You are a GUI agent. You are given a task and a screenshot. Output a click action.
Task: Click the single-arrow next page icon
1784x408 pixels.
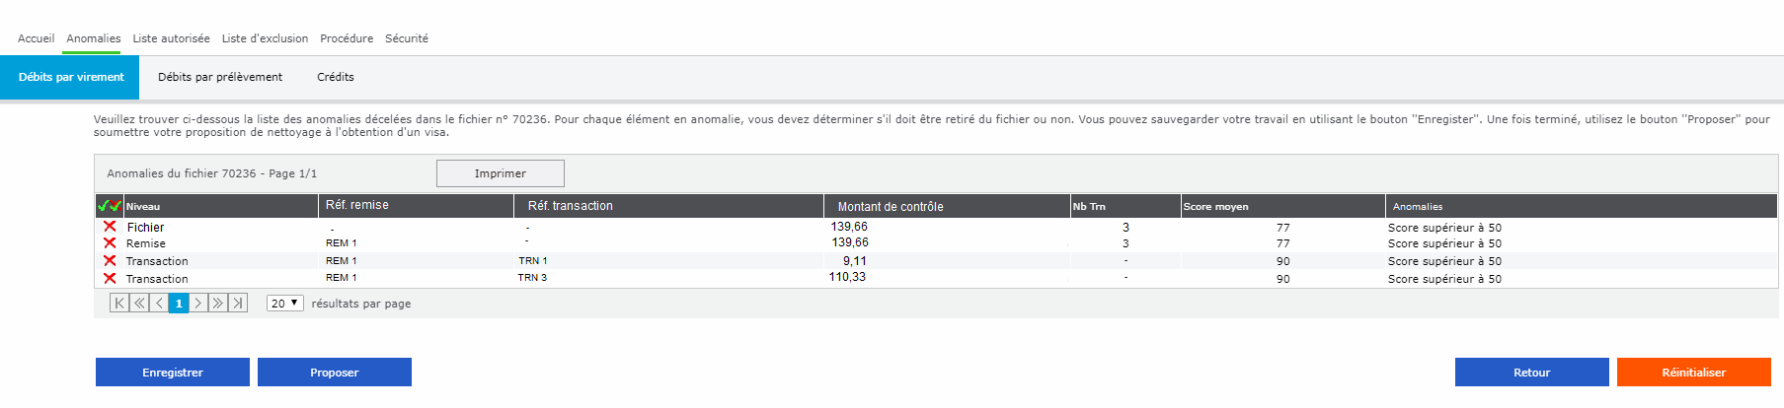198,303
